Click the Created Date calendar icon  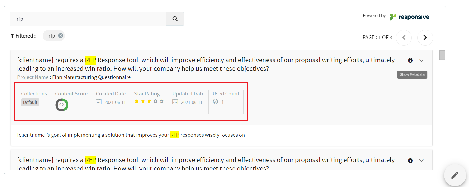pyautogui.click(x=99, y=102)
